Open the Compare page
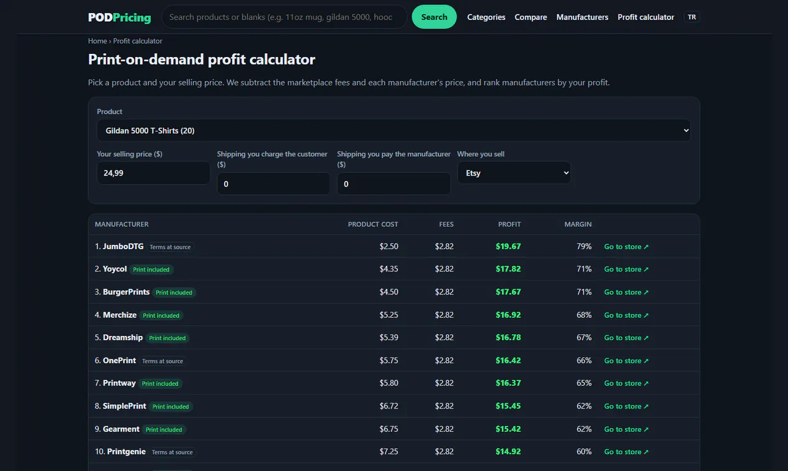The image size is (788, 471). click(x=531, y=17)
